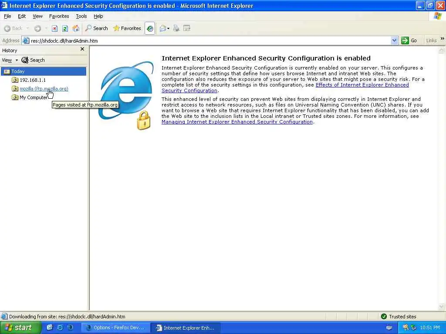Toggle the History toolbar icon
This screenshot has height=334, width=446.
coord(150,28)
